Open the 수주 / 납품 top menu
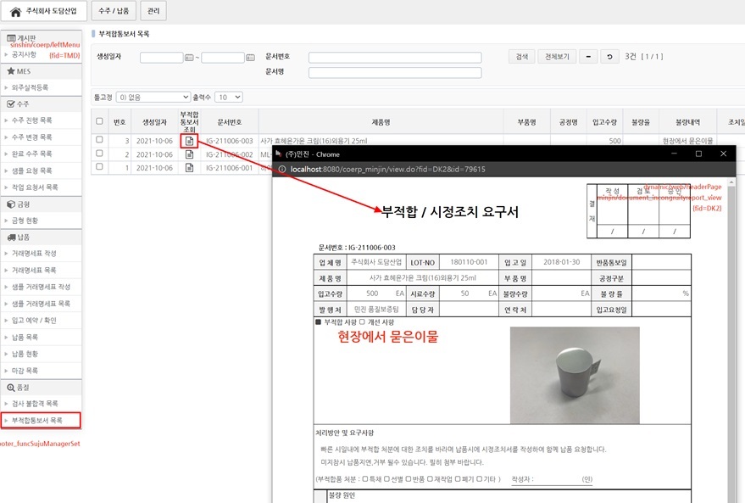The height and width of the screenshot is (503, 745). (x=114, y=11)
